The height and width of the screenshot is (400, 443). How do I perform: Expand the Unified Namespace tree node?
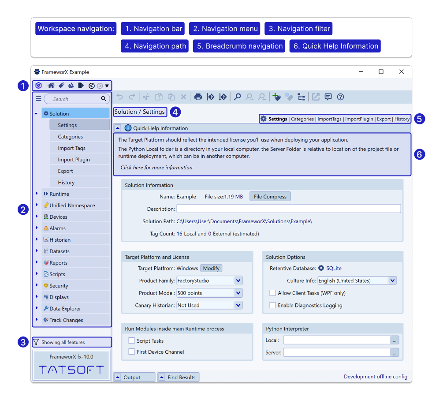37,205
